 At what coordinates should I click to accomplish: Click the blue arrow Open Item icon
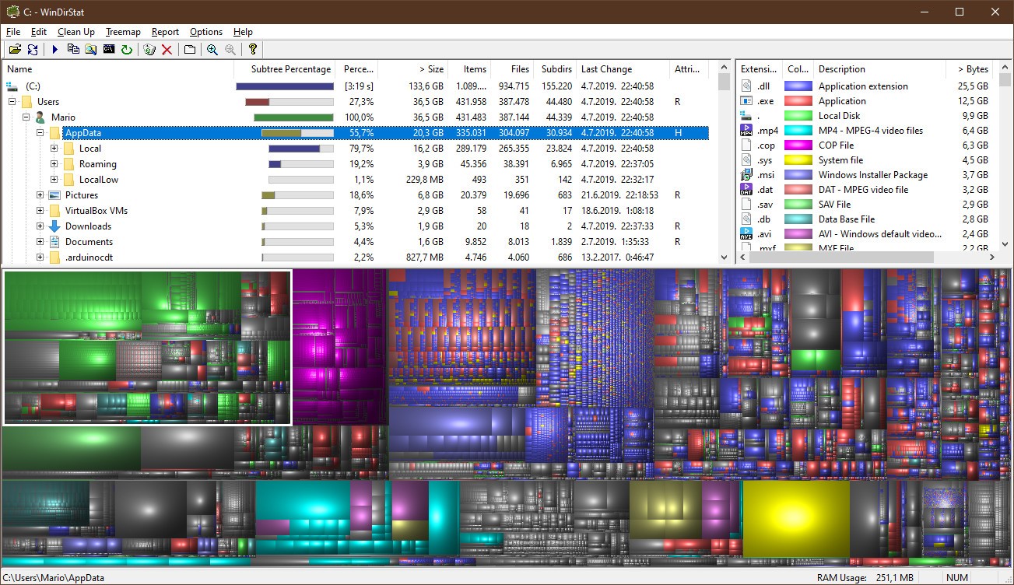coord(55,49)
